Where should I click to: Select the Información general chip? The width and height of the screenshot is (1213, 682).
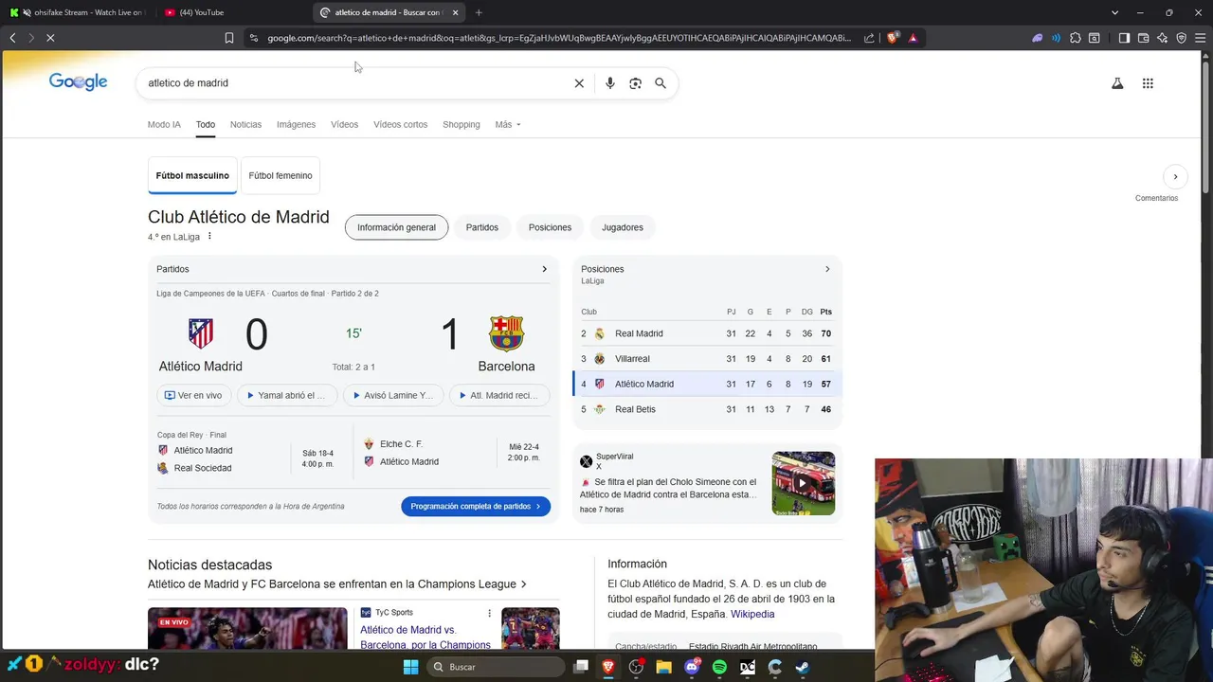coord(396,227)
